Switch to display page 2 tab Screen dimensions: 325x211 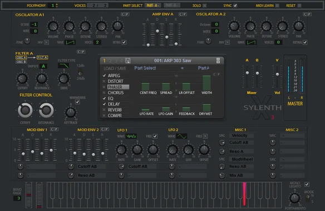110,61
